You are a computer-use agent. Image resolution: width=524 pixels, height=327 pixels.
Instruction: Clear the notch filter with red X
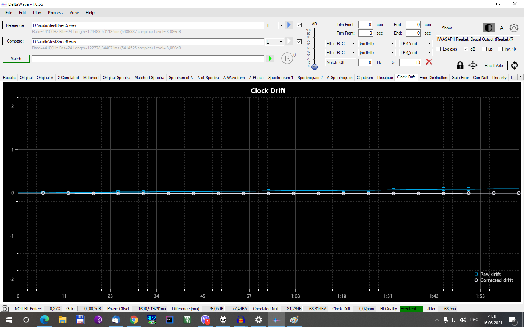point(429,62)
